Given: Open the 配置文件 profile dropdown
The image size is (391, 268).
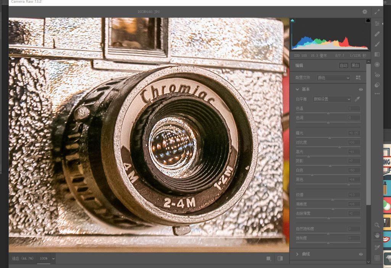Looking at the screenshot, I should [333, 78].
